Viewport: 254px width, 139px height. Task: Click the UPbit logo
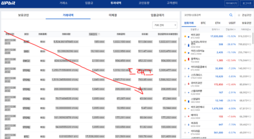[8, 3]
